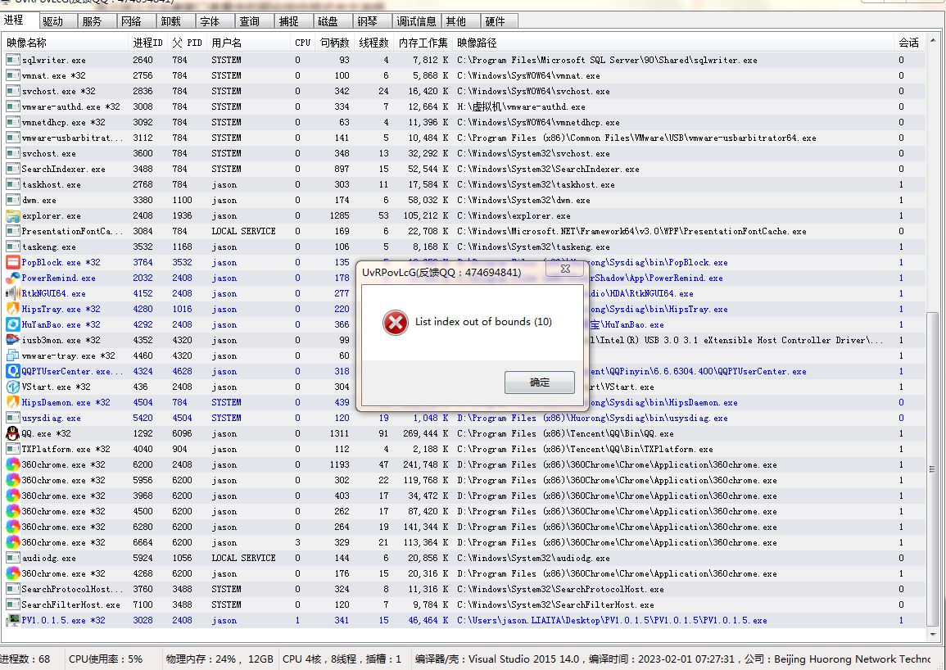Click the 360chrome.exe icon with PID 4268
The image size is (946, 670).
click(12, 573)
